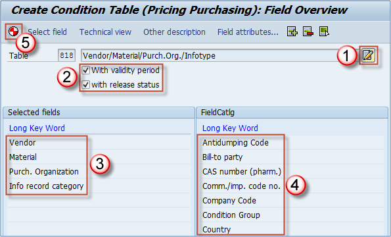
Task: Select Company Code in FieldCatlg list
Action: tap(229, 201)
